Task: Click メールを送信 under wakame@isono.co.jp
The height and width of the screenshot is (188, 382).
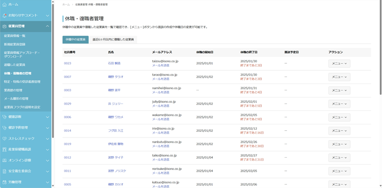Action: 161,119
